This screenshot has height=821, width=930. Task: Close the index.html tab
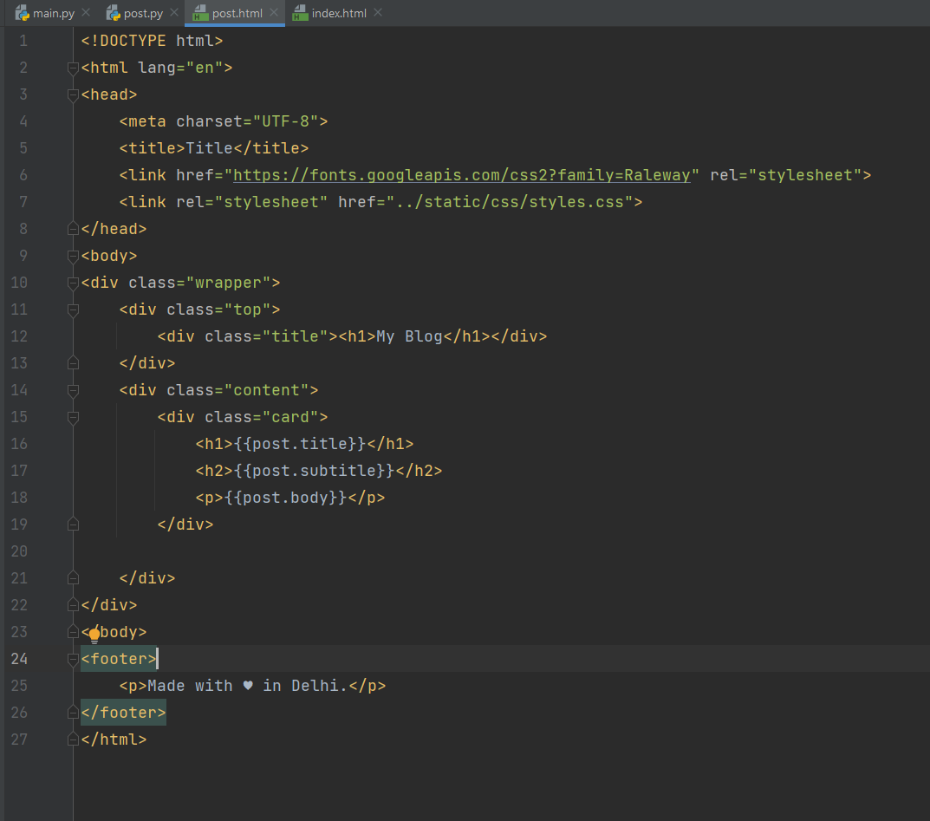pyautogui.click(x=378, y=12)
